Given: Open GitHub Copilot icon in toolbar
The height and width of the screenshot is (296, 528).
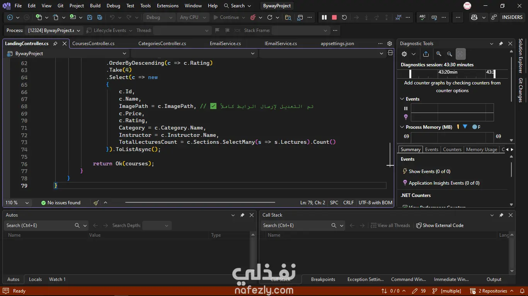Looking at the screenshot, I should point(474,17).
